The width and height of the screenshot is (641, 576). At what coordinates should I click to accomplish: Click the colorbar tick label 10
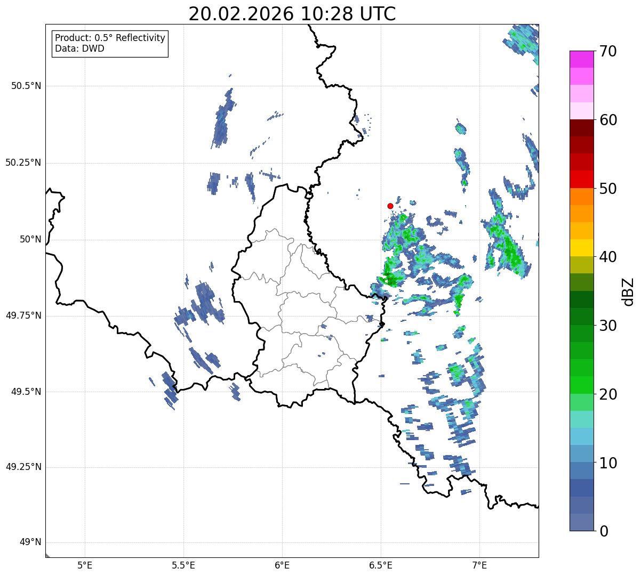608,463
